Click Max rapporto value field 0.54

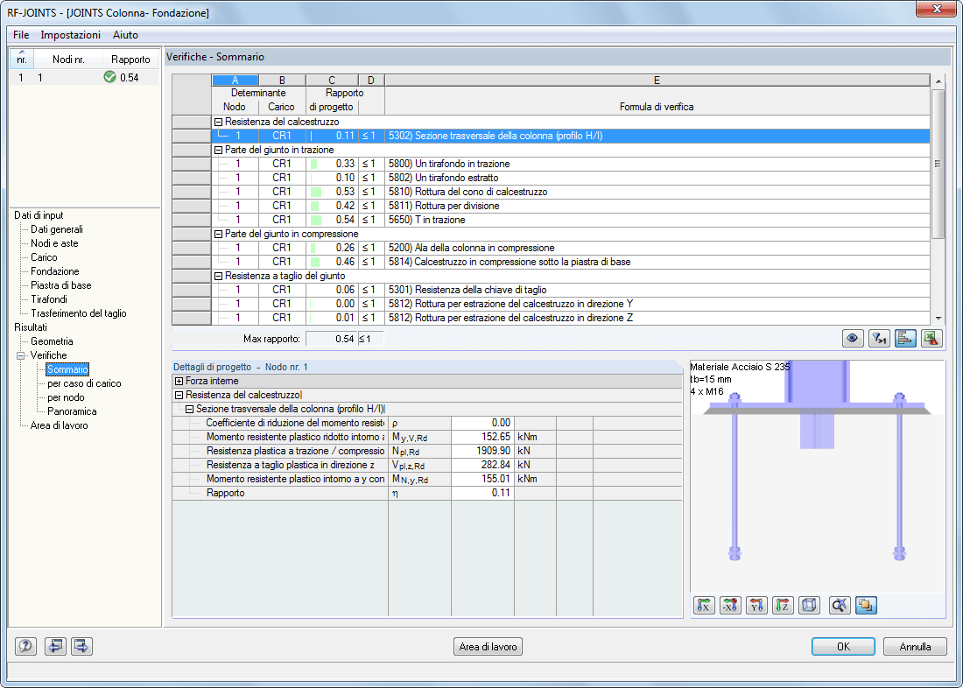[332, 339]
